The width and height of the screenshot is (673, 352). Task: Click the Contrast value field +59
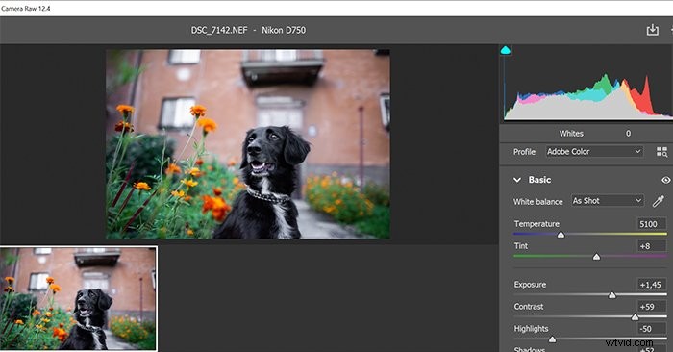(651, 307)
